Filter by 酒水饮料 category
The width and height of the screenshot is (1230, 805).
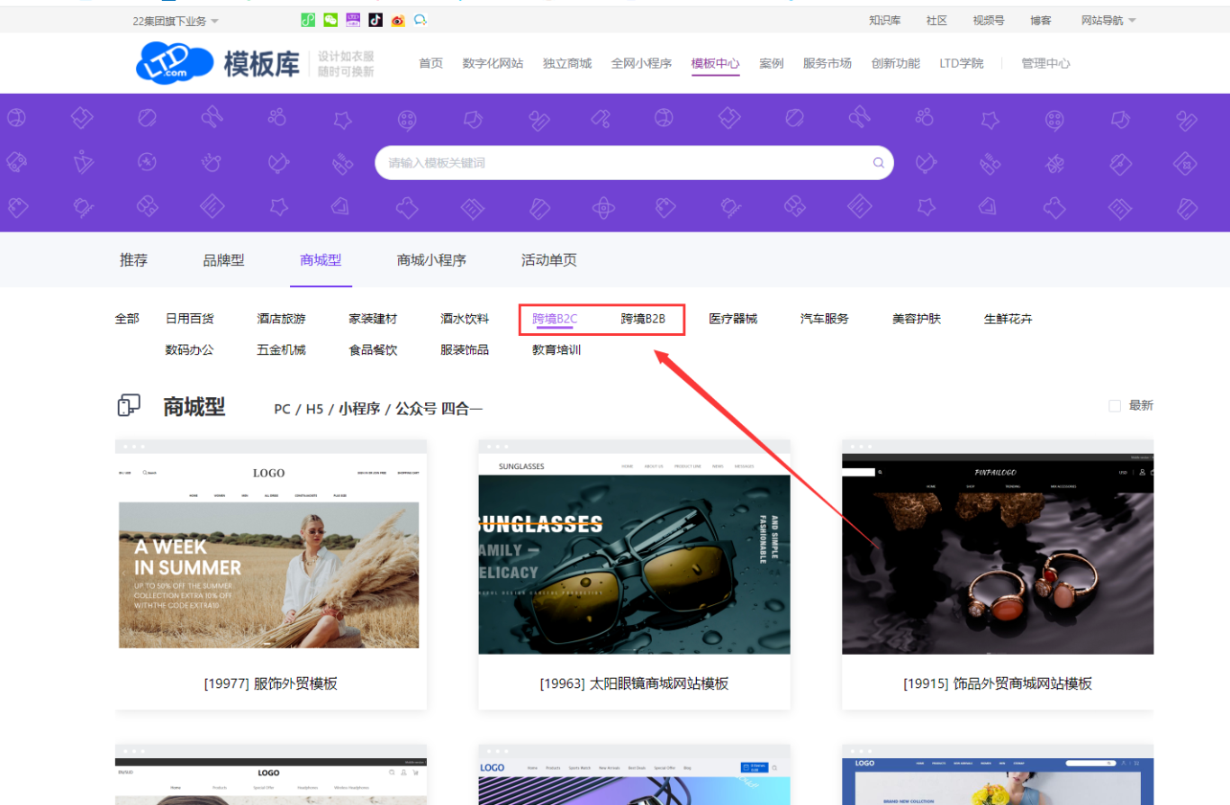[465, 319]
